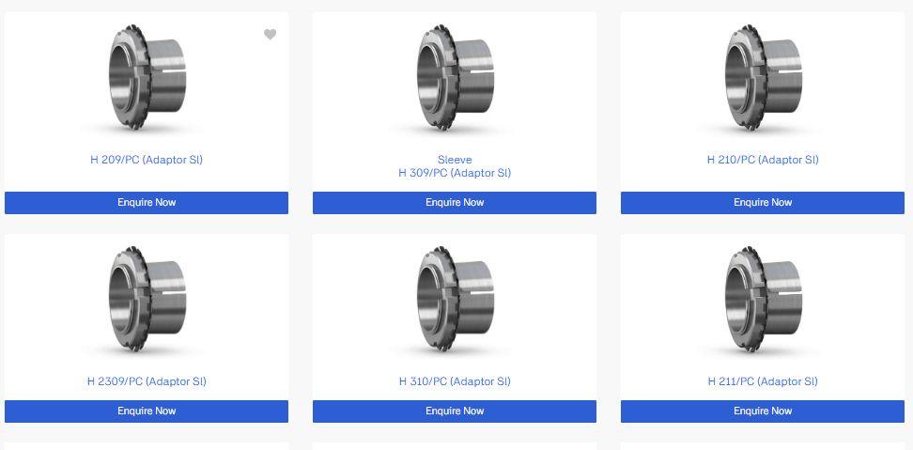
Task: Click Enquire Now for H 310/PC
Action: (x=455, y=411)
